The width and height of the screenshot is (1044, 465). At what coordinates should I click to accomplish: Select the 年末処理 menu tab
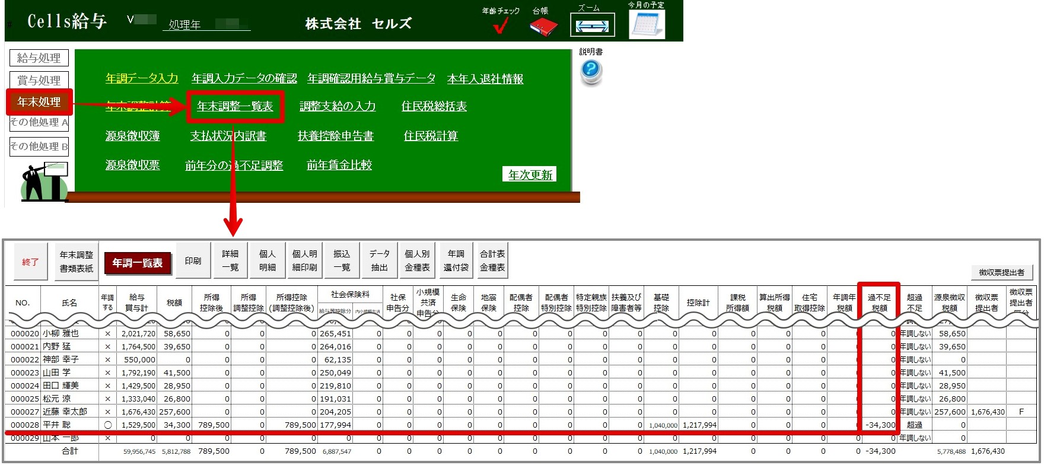pyautogui.click(x=39, y=102)
